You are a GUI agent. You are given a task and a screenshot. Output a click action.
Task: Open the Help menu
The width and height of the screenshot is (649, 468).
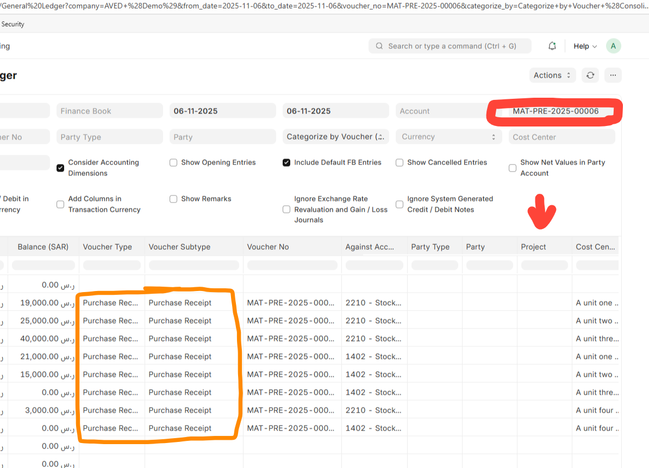coord(585,46)
